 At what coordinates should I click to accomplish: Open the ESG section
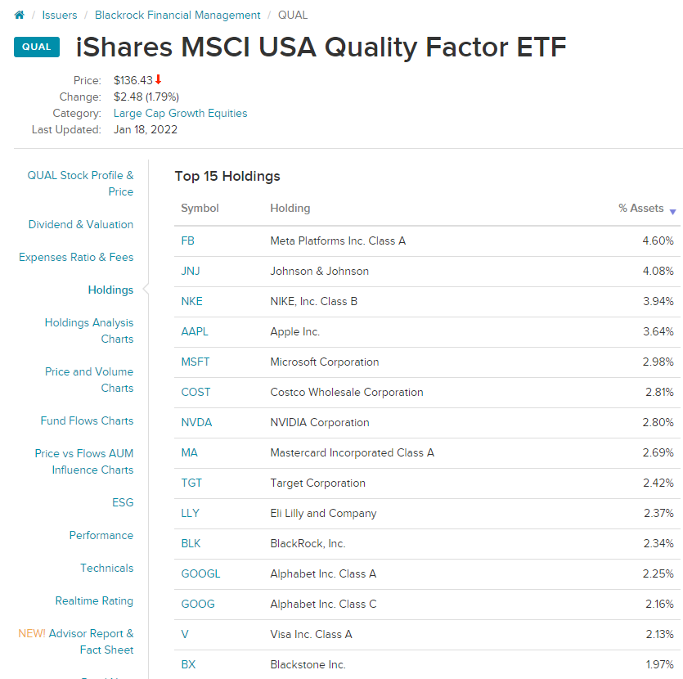[x=123, y=502]
